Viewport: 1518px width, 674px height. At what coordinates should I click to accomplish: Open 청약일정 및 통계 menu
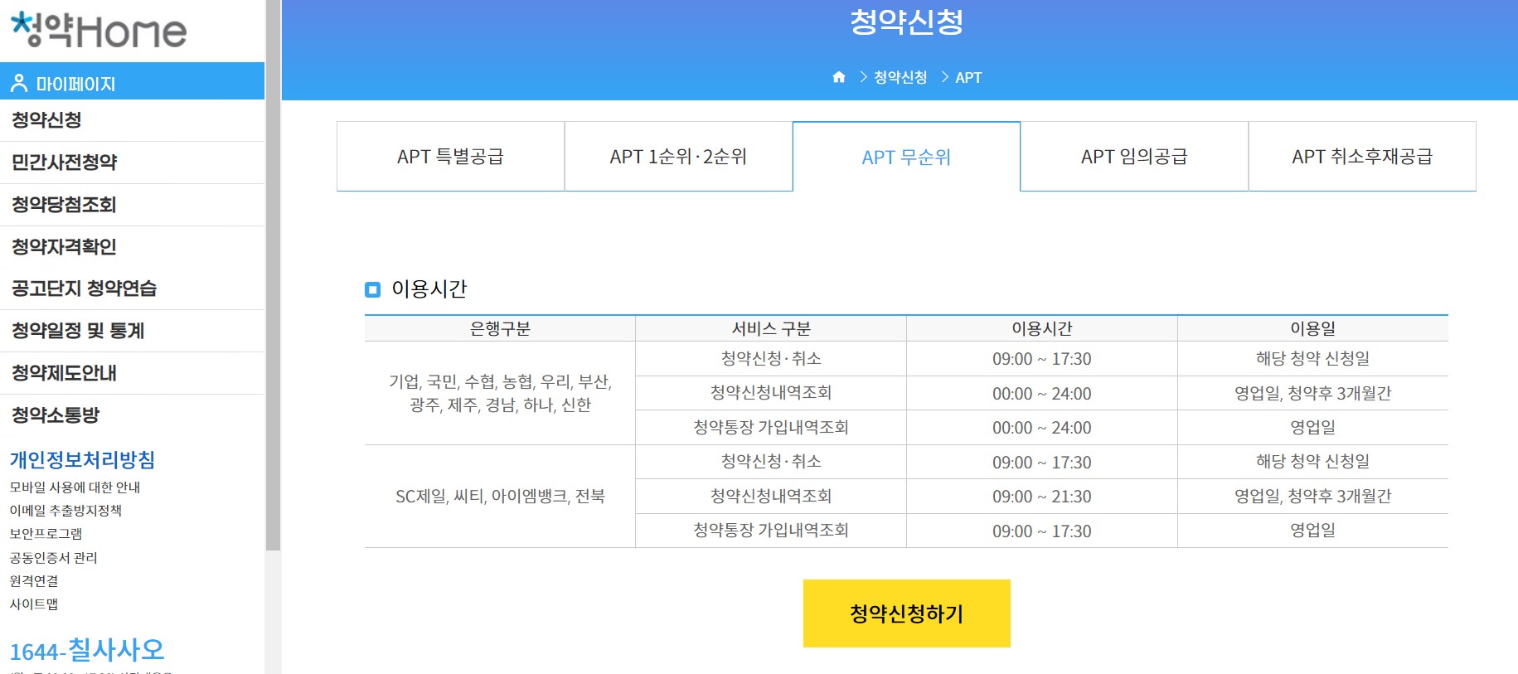132,331
